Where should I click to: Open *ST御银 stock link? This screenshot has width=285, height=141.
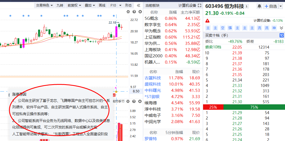pyautogui.click(x=153, y=96)
